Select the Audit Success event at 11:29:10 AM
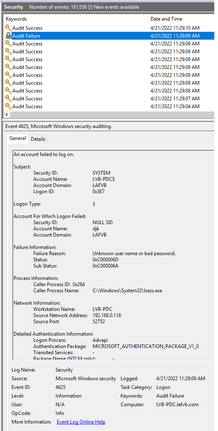 tap(109, 28)
